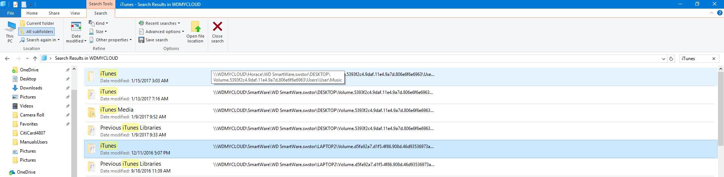Select iTunes result modified 1/13/2017
724x177 pixels.
(400, 95)
